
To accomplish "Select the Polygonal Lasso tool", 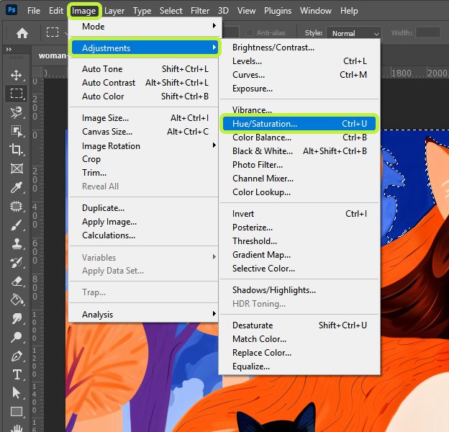I will pos(17,112).
